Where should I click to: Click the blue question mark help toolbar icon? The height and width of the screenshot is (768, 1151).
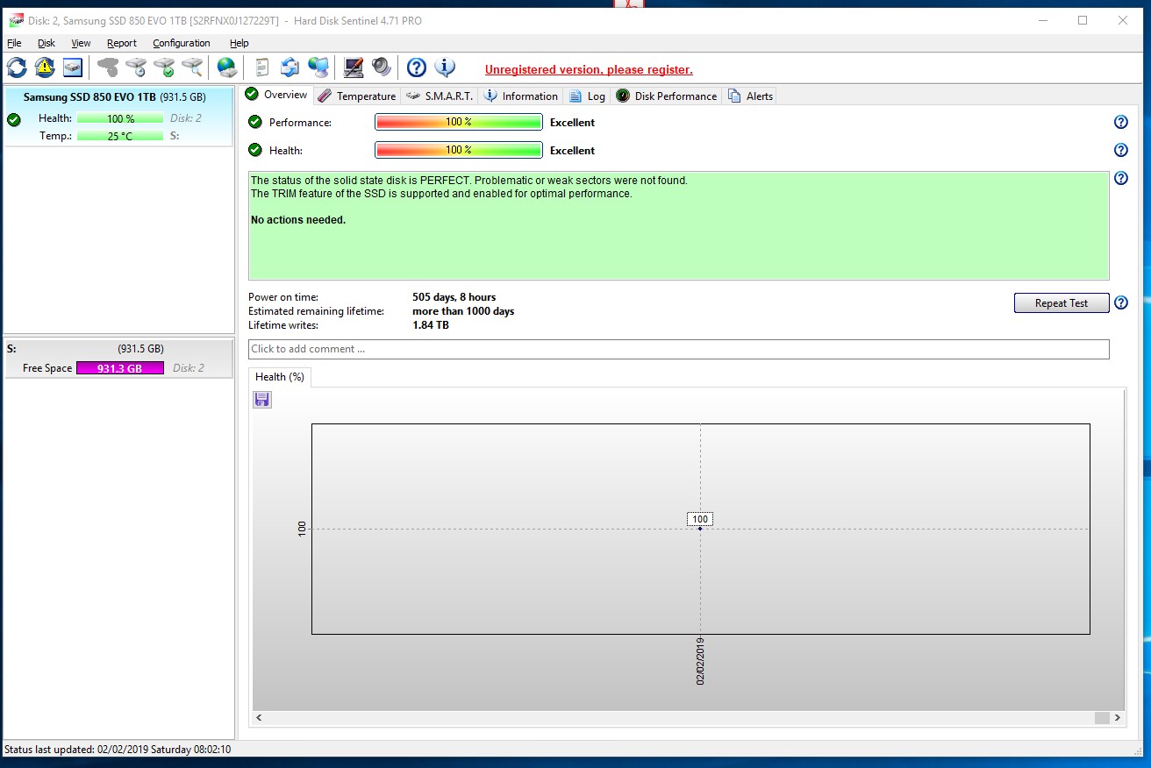point(417,67)
